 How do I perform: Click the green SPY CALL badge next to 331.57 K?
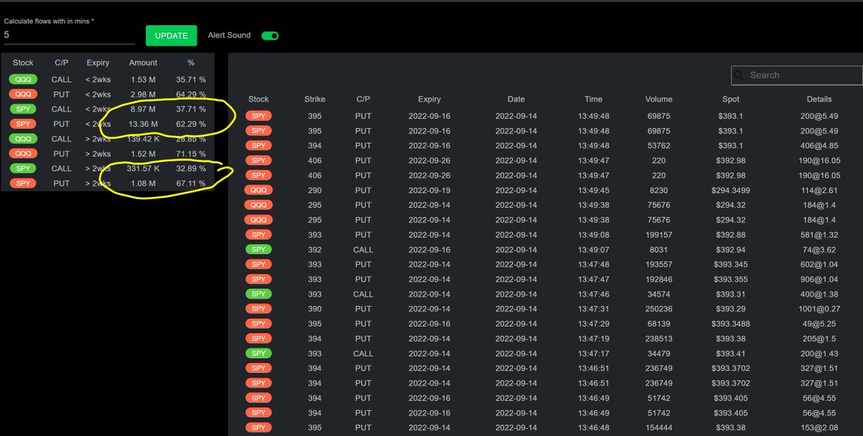click(x=22, y=168)
